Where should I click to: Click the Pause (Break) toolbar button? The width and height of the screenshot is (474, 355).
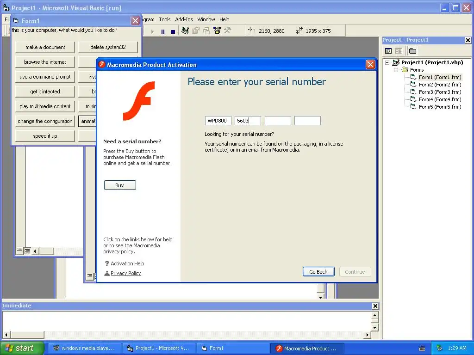pos(163,31)
